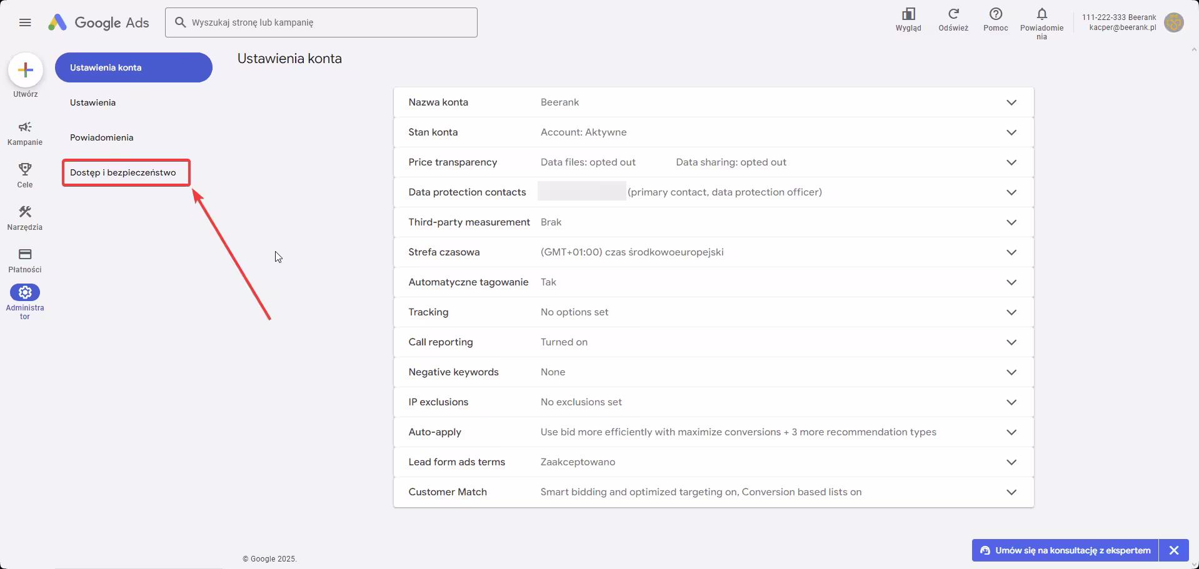Select Dostęp i bezpieczeństwo menu item
Screen dimensions: 1199x569
click(123, 172)
